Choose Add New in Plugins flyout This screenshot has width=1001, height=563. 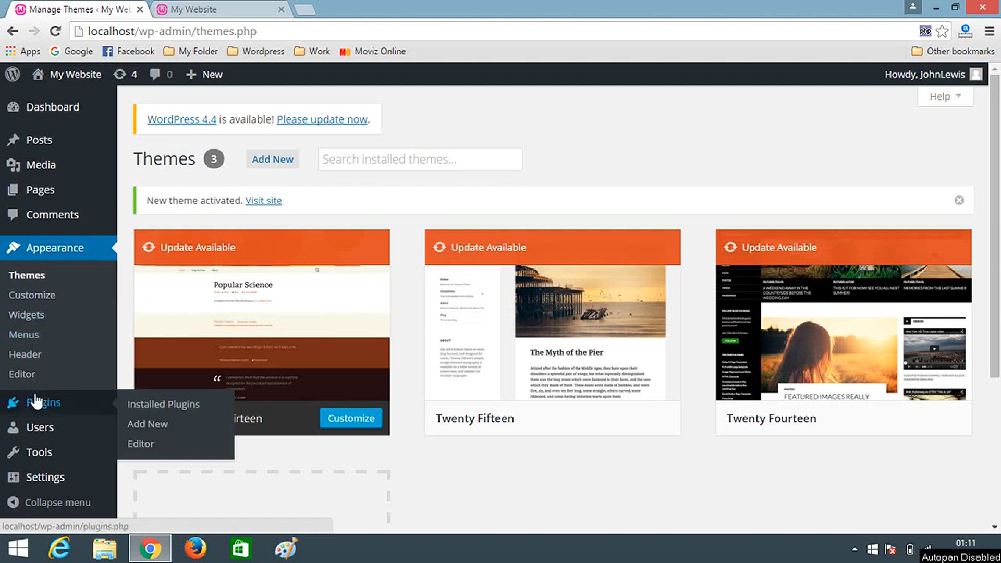[x=148, y=424]
